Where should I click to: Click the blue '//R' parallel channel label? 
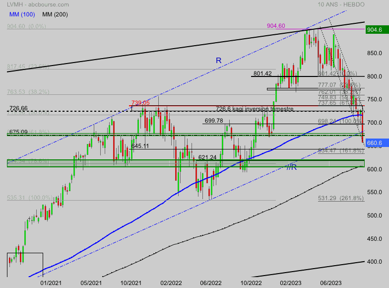point(292,167)
